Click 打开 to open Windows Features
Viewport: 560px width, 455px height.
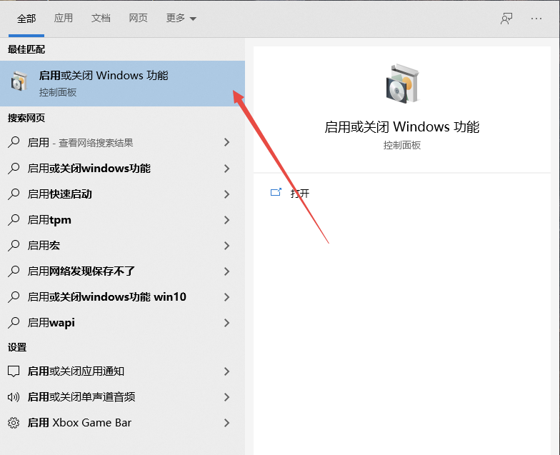tap(300, 194)
